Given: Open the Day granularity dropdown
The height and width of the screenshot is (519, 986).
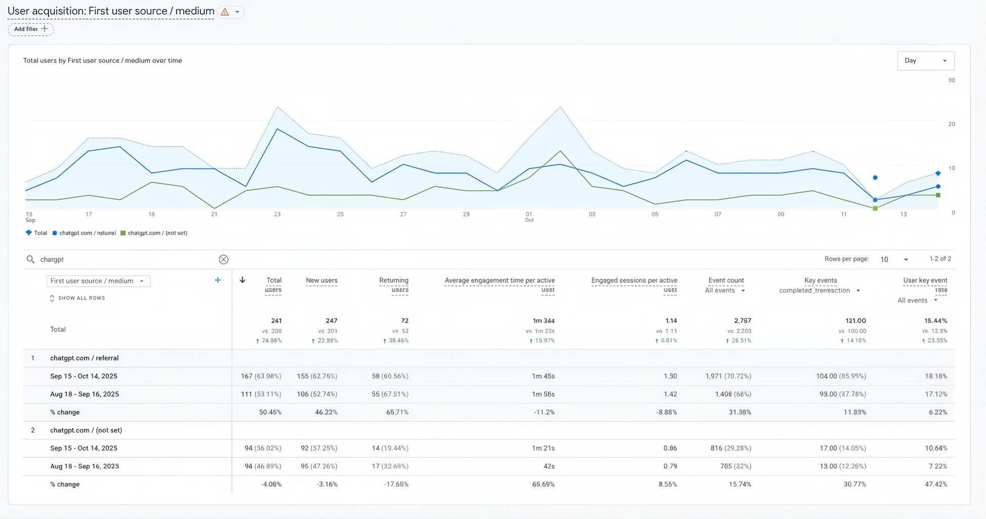Looking at the screenshot, I should click(x=925, y=61).
